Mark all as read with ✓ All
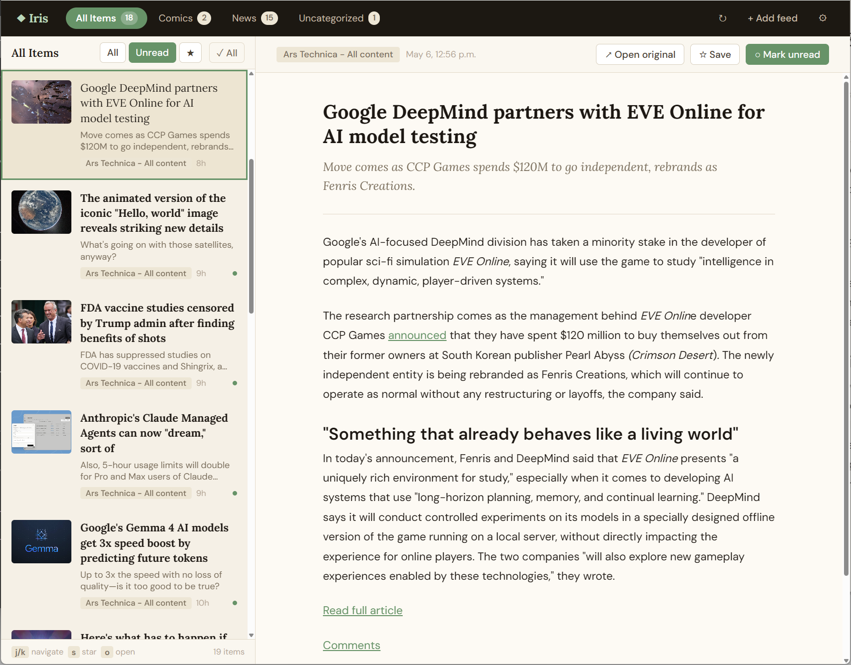Screen dimensions: 851x665 click(x=227, y=53)
